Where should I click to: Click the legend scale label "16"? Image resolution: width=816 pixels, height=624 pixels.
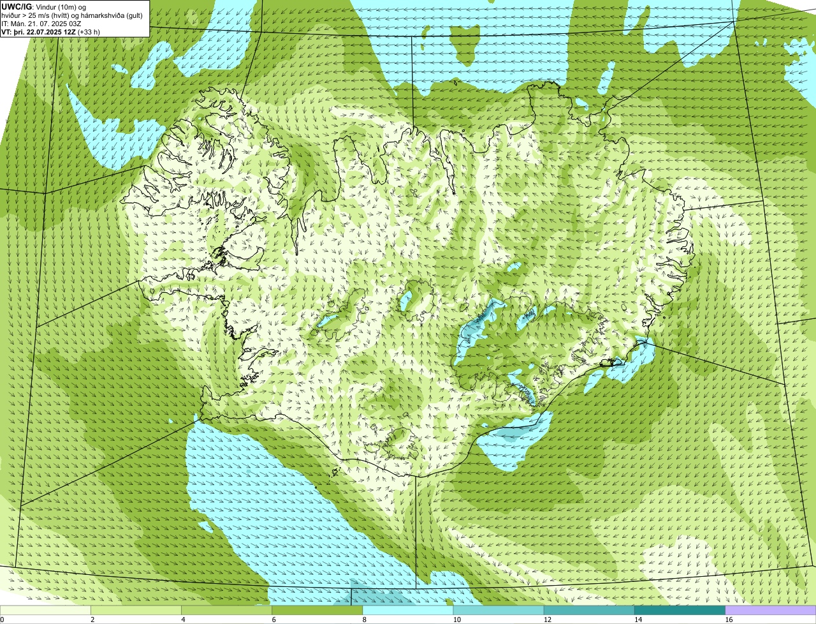729,620
